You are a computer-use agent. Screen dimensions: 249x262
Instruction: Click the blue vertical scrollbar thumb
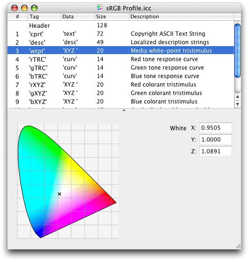237,51
